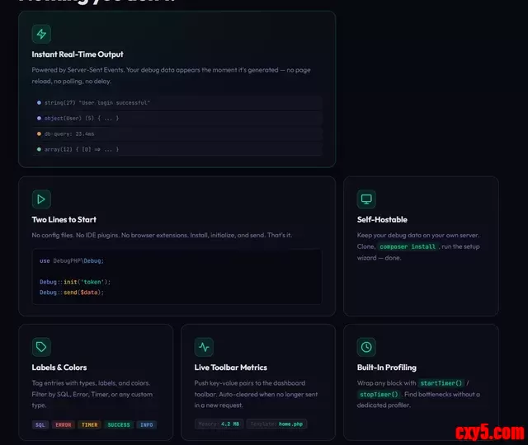Viewport: 528px width, 445px height.
Task: Click the lightning bolt Instant Real-Time Output icon
Action: click(x=41, y=34)
